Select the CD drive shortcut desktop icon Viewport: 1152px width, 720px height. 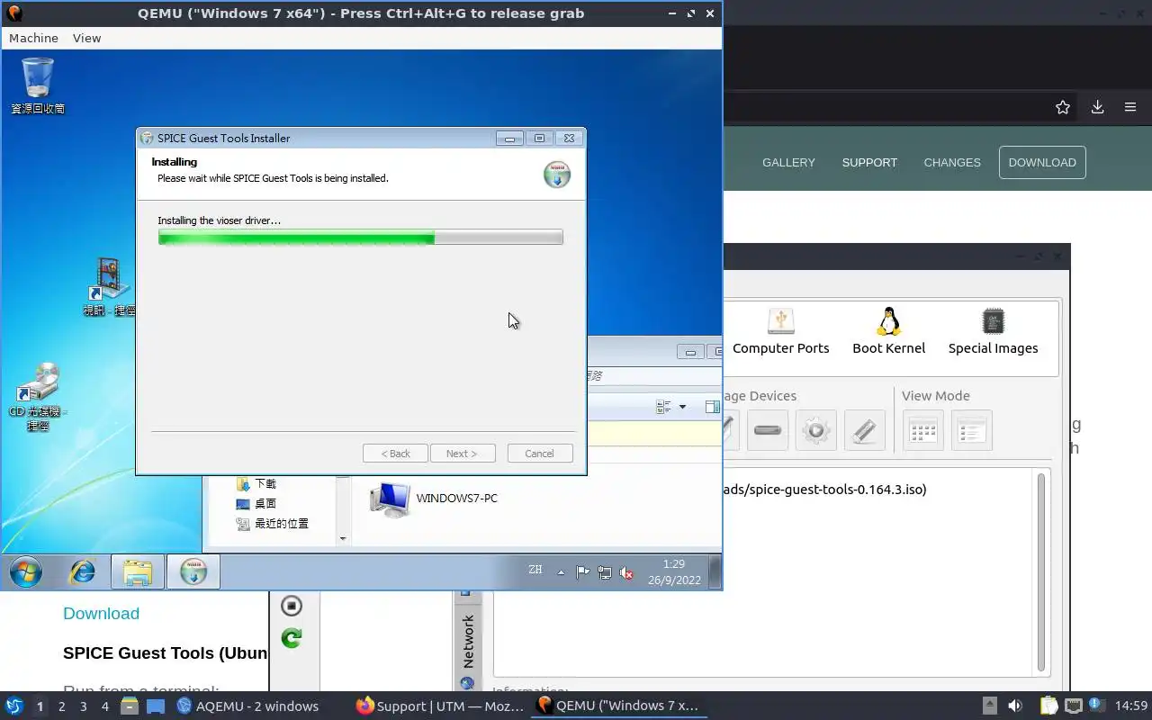(x=38, y=397)
